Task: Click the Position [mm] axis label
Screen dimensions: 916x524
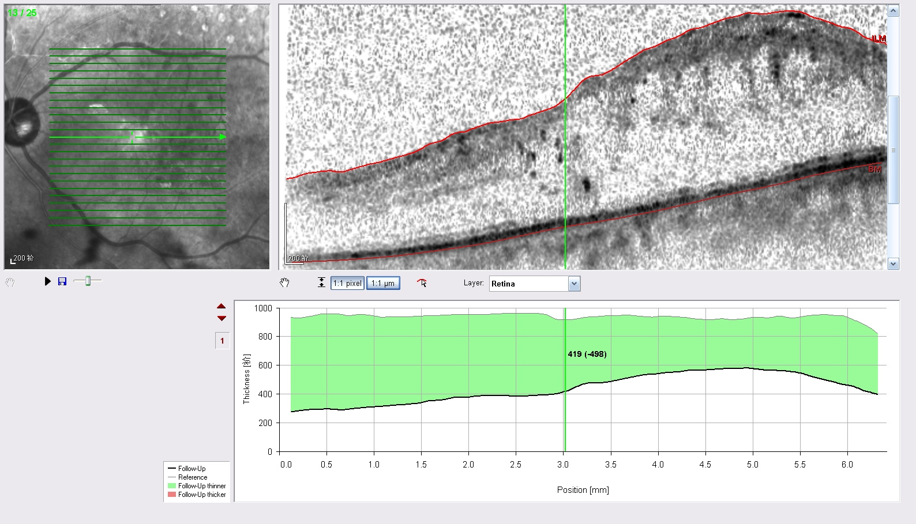Action: tap(583, 490)
